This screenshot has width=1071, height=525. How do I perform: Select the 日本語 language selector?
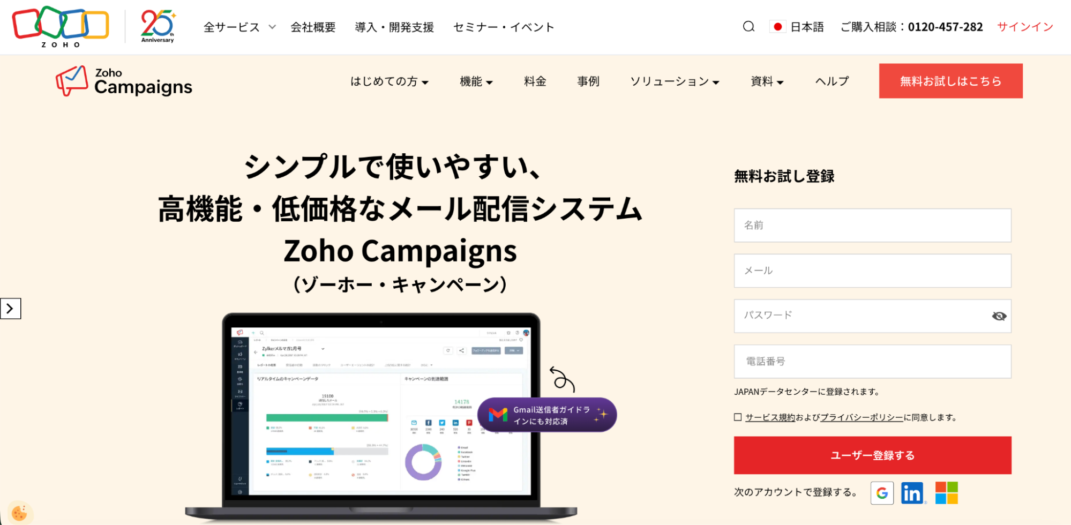point(797,27)
